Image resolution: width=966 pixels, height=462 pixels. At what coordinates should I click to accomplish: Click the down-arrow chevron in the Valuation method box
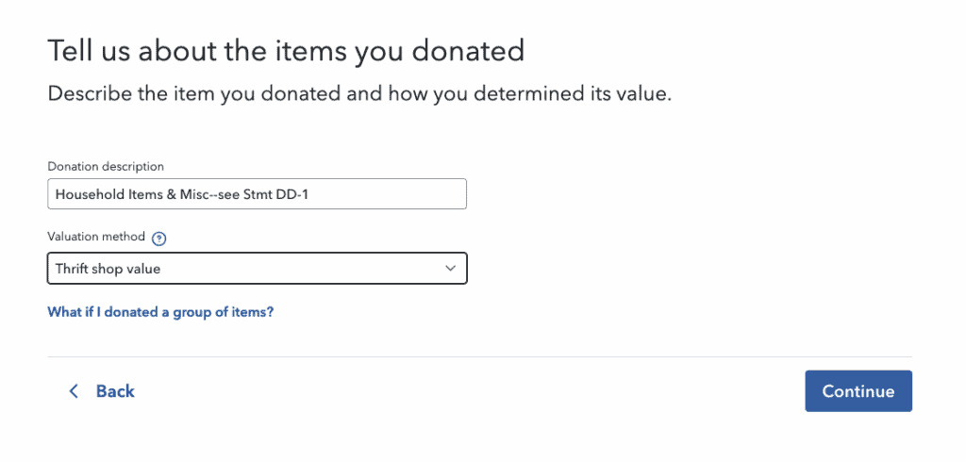pyautogui.click(x=450, y=269)
